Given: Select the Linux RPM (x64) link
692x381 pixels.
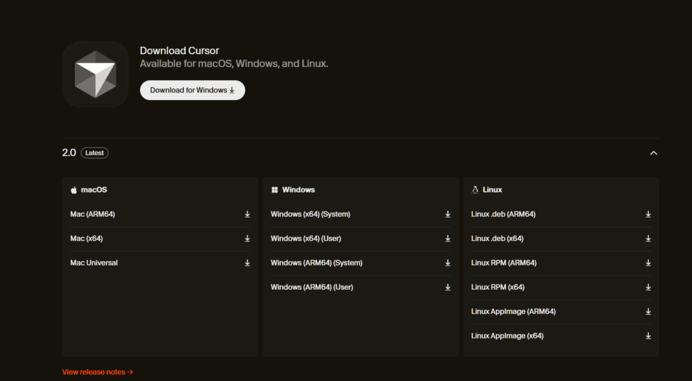Looking at the screenshot, I should [x=498, y=287].
